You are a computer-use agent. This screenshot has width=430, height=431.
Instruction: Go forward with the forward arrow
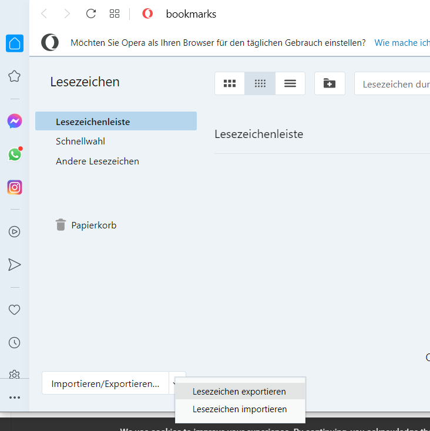pos(67,14)
